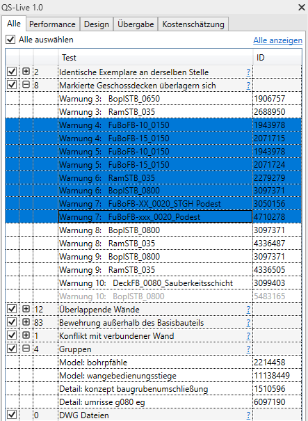Expand Identische Exemplare an derselben Stelle

click(x=26, y=72)
